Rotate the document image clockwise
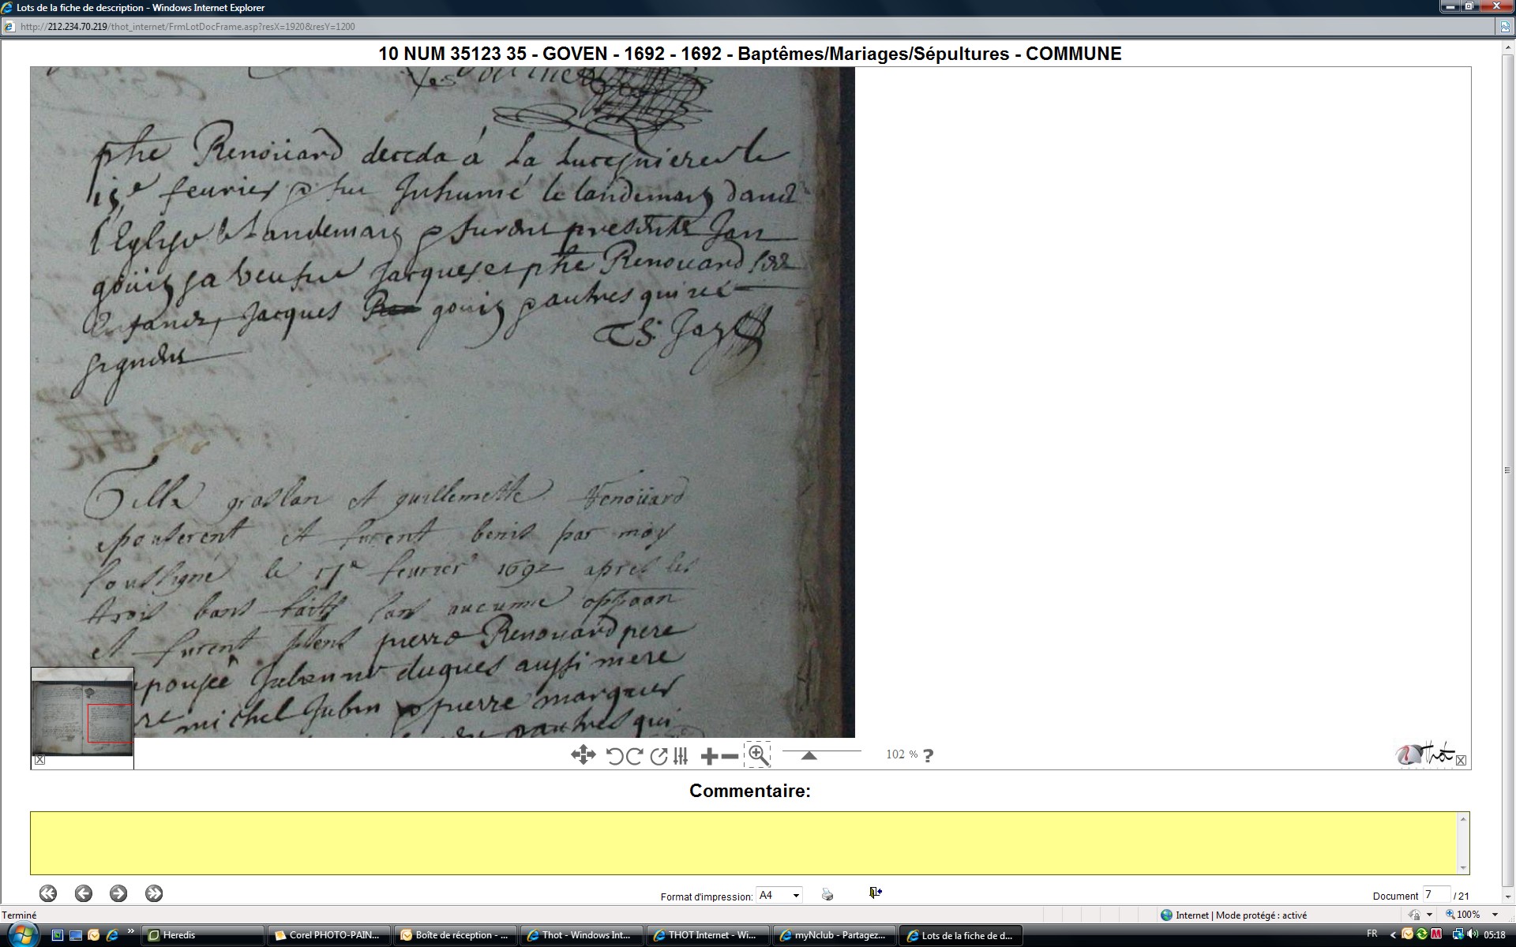This screenshot has width=1516, height=947. tap(634, 756)
